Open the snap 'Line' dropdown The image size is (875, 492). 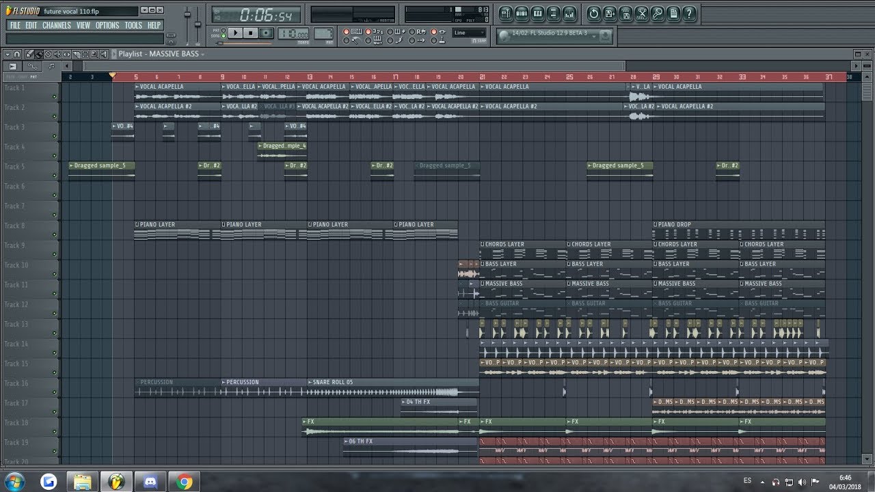tap(470, 33)
